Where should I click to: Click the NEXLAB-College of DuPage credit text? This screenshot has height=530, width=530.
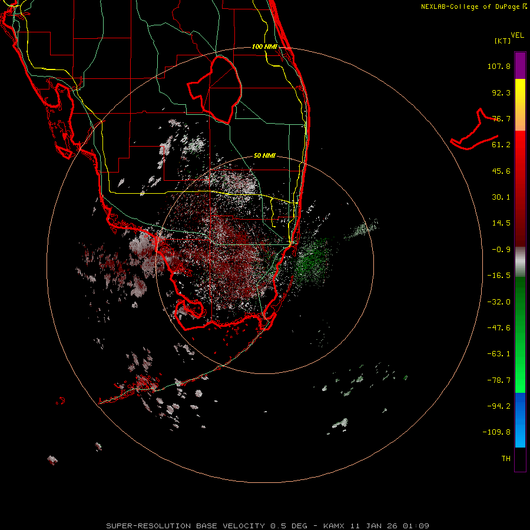click(473, 6)
